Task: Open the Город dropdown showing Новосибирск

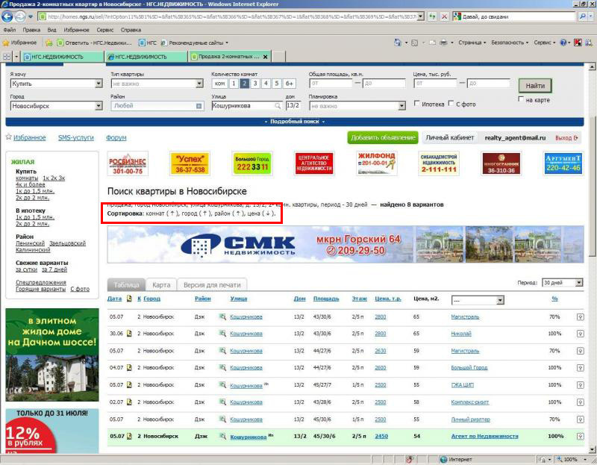Action: coord(56,106)
